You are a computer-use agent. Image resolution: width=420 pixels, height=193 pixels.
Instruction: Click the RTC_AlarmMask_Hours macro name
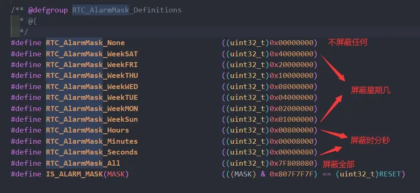[87, 130]
